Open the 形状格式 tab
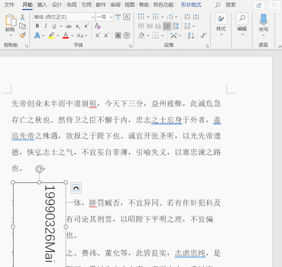Screen dimensions: 282x267 [x=191, y=5]
